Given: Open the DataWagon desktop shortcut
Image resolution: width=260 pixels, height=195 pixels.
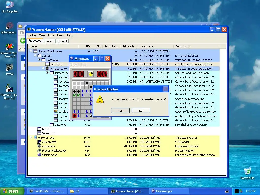Looking at the screenshot, I should 8,28.
